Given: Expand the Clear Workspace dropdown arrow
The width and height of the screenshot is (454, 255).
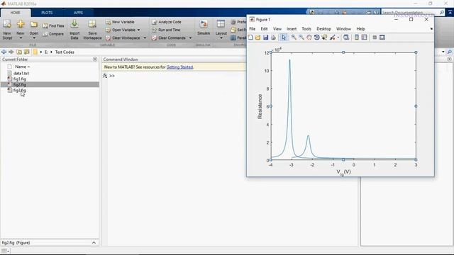Looking at the screenshot, I should click(x=145, y=38).
